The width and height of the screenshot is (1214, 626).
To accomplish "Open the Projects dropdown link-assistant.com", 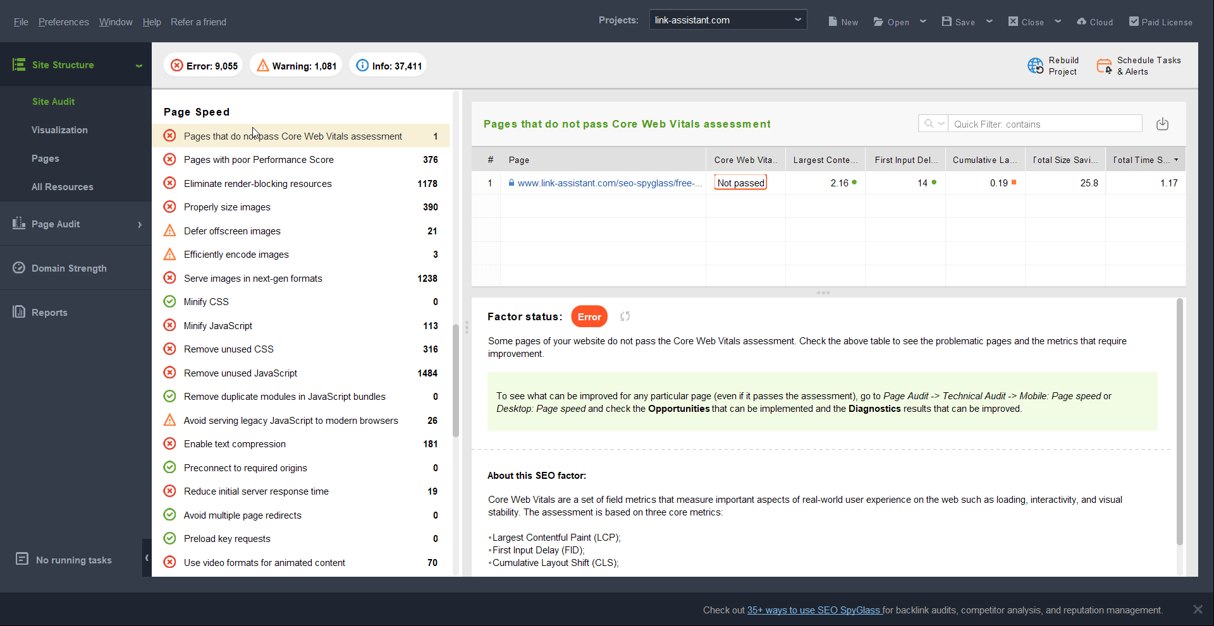I will (728, 20).
